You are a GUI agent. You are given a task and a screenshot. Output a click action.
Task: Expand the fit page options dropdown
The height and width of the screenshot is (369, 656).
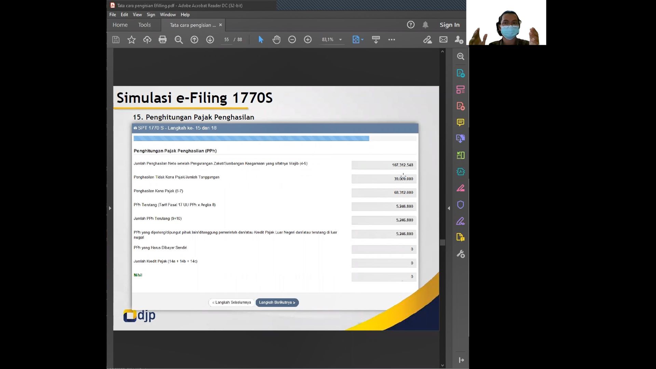[363, 40]
